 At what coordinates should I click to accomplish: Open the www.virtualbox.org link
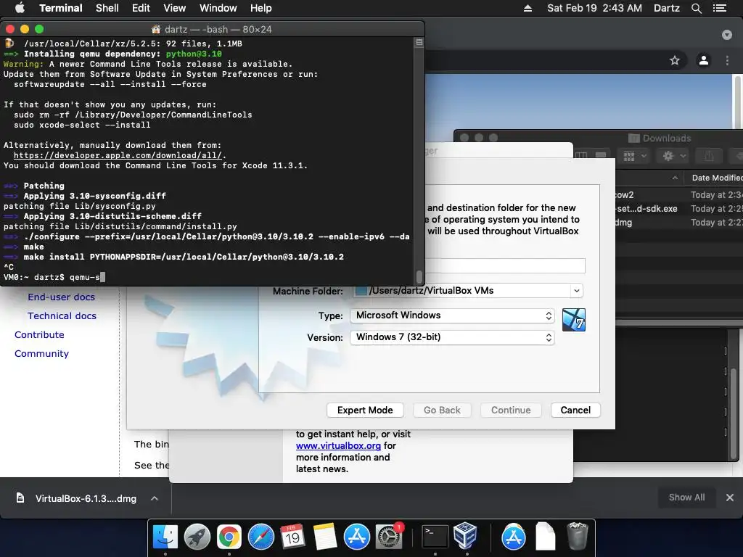point(338,446)
